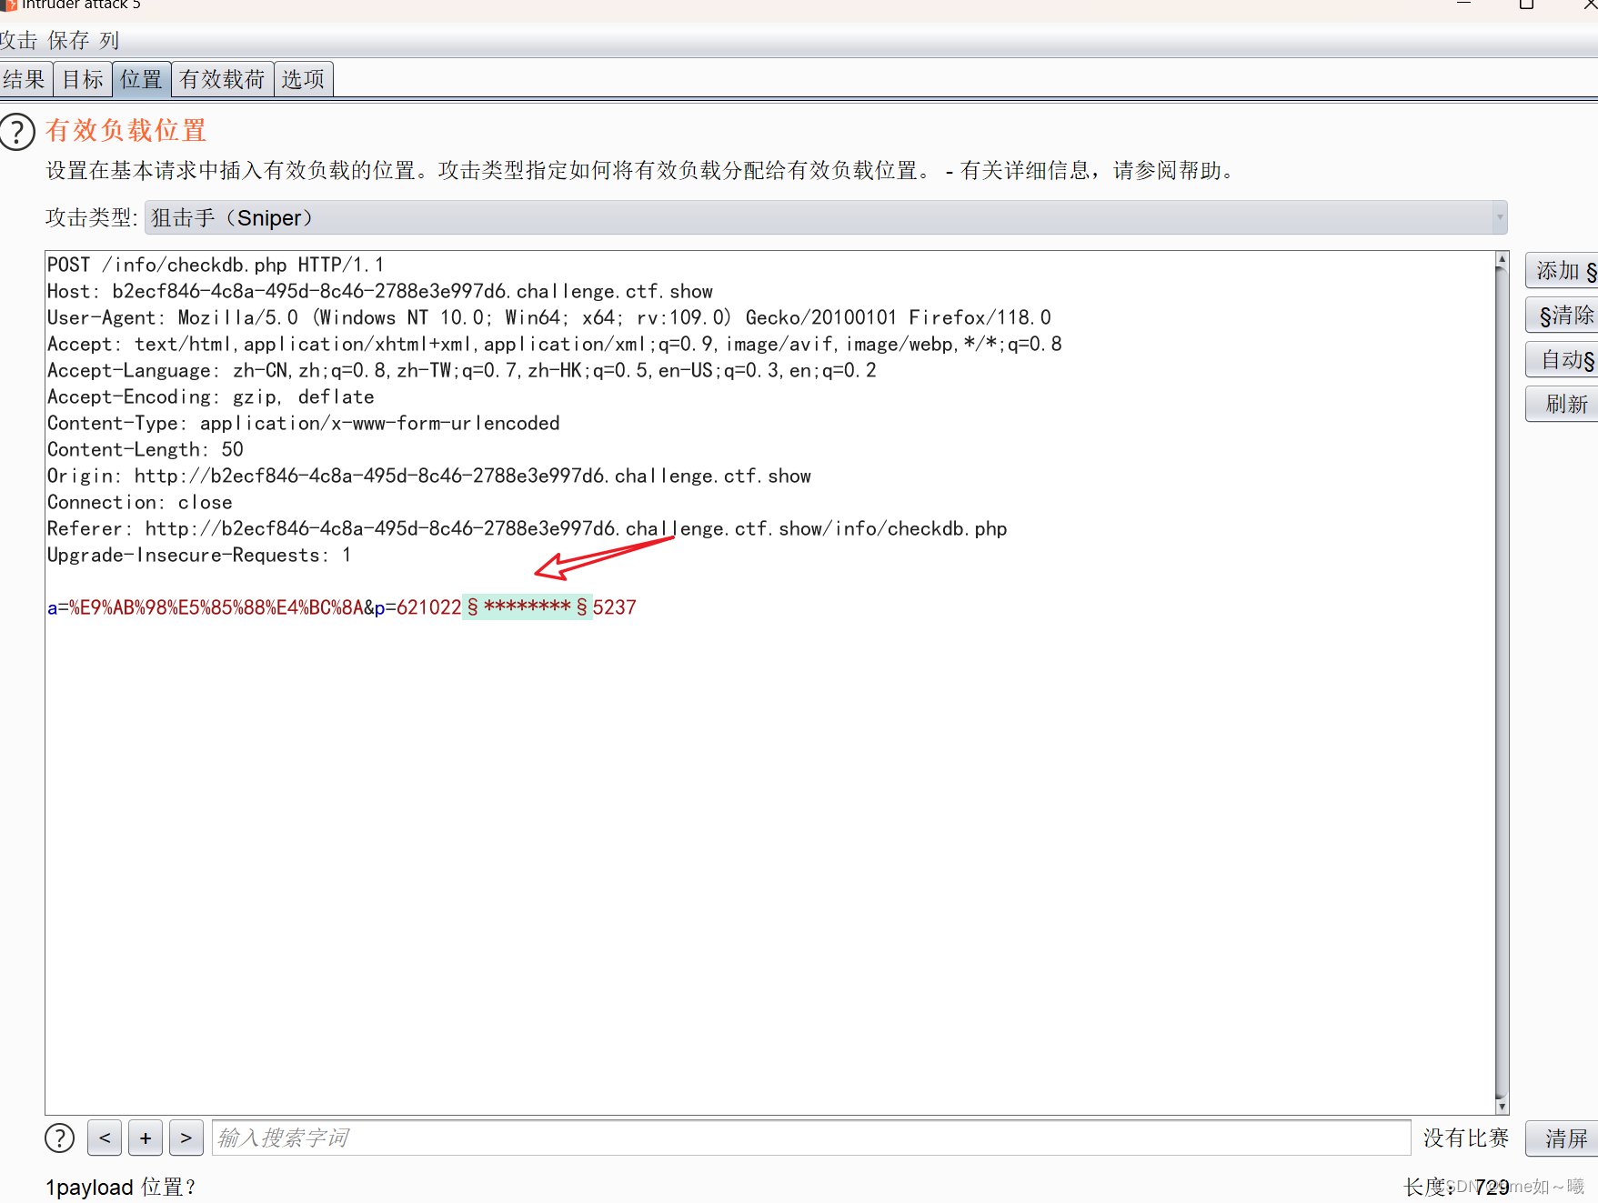Click the Connection: close header line
This screenshot has height=1203, width=1598.
click(x=139, y=502)
